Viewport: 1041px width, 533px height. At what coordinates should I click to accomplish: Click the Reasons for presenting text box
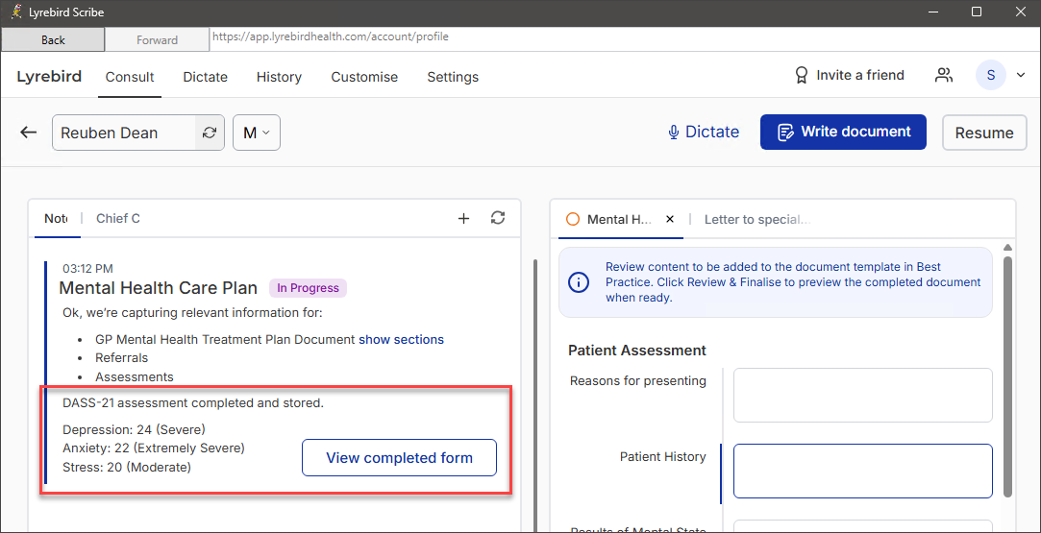click(862, 395)
